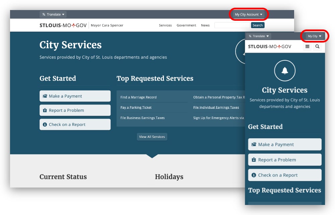Click info icon on desktop Check on a Report
This screenshot has height=215, width=335.
(45, 125)
